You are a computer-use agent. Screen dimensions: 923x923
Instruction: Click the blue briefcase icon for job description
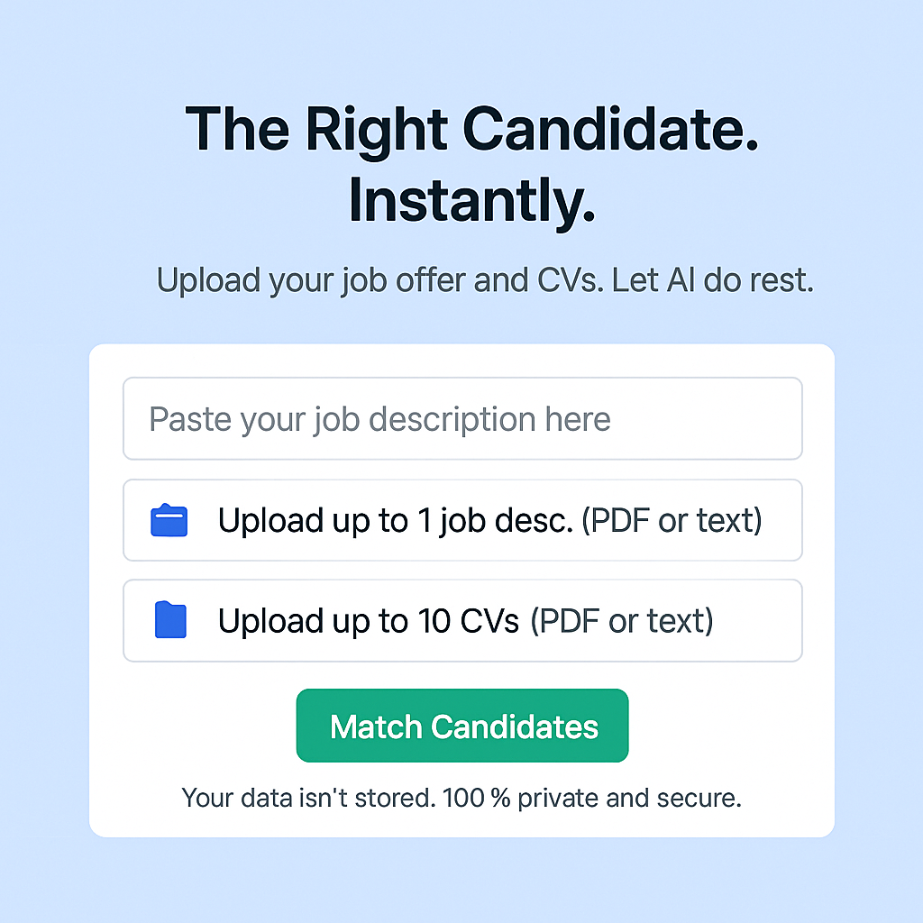tap(169, 520)
